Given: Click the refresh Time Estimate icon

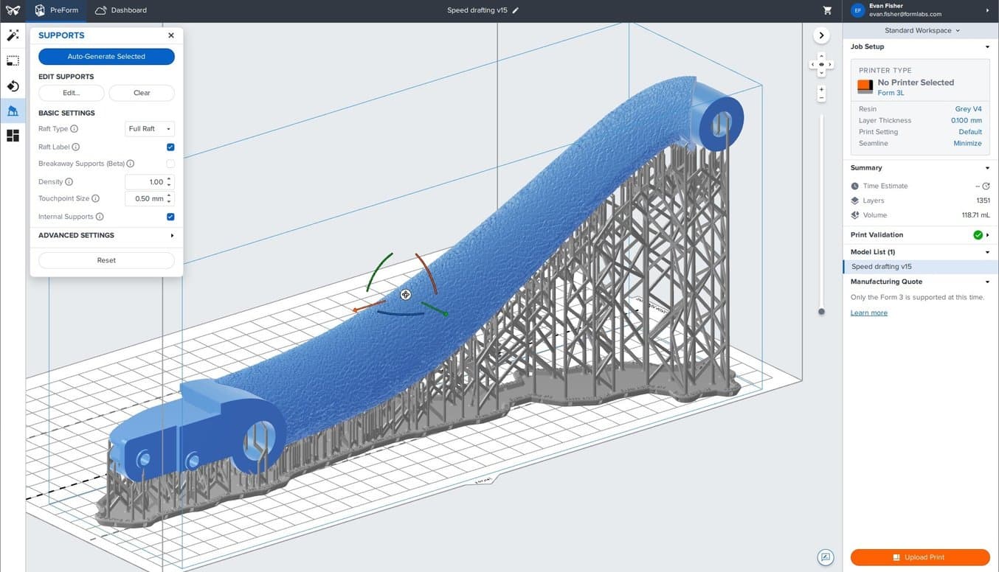Looking at the screenshot, I should pos(986,186).
